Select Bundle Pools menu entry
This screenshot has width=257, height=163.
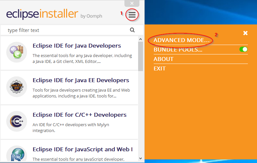178,50
